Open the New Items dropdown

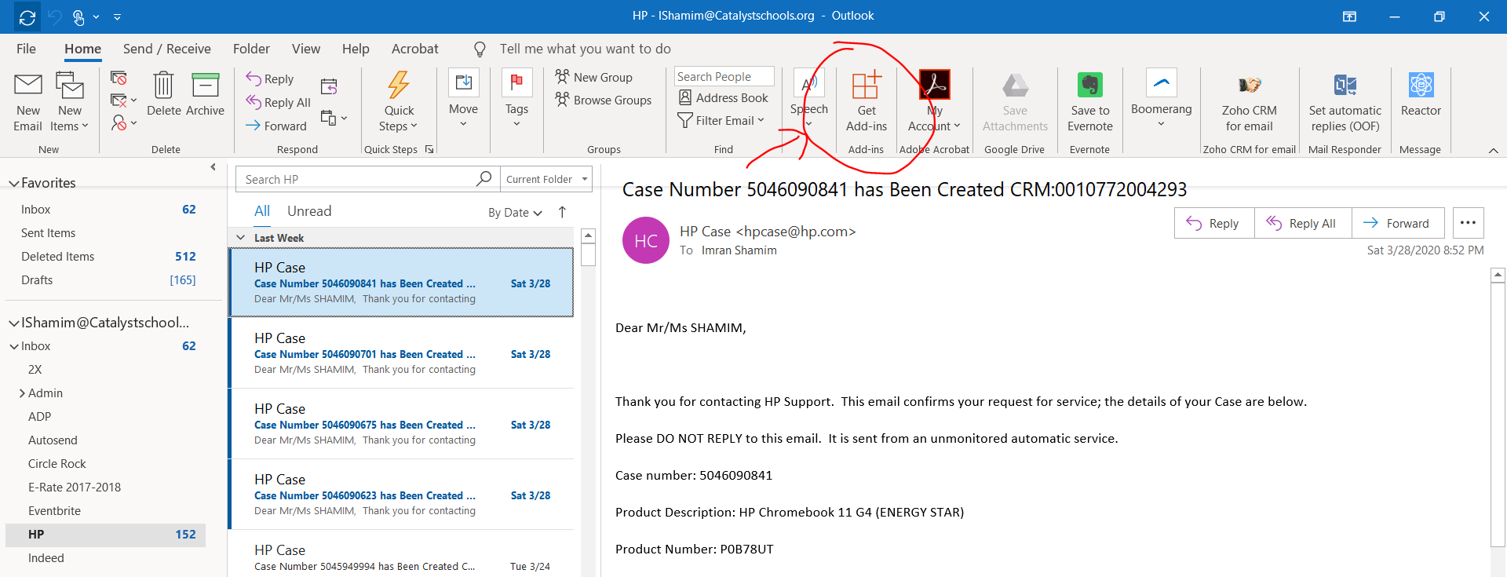(70, 102)
